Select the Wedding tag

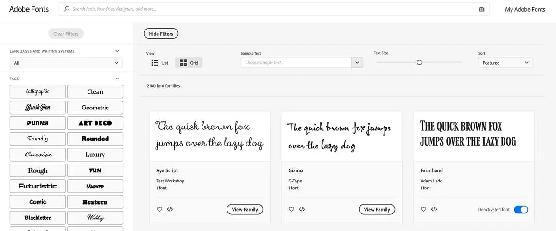pos(95,218)
